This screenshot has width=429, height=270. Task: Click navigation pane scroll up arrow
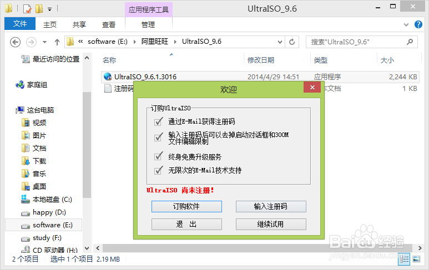click(x=87, y=58)
